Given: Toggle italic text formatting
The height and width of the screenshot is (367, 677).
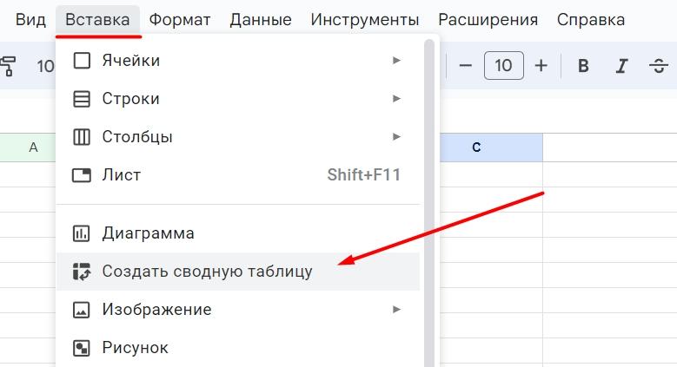Looking at the screenshot, I should coord(621,66).
